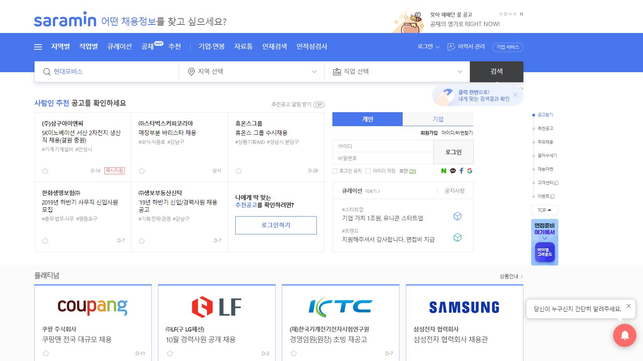Viewport: 643px width, 361px height.
Task: Open the 공채 menu
Action: point(148,47)
